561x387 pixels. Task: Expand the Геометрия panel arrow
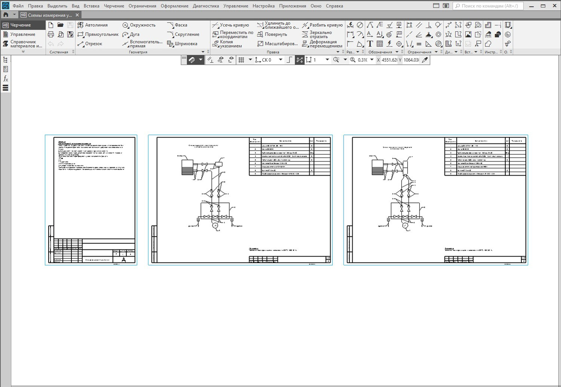pos(203,52)
